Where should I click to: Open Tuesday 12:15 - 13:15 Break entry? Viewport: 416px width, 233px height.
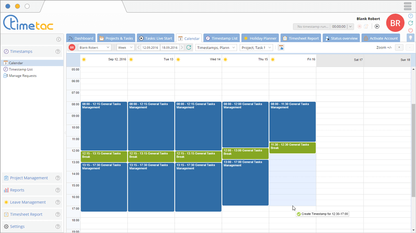(x=151, y=156)
